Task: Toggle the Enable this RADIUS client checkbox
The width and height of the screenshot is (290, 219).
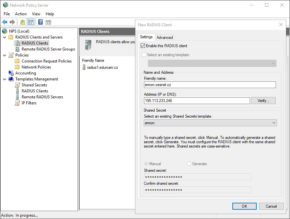Action: 143,46
